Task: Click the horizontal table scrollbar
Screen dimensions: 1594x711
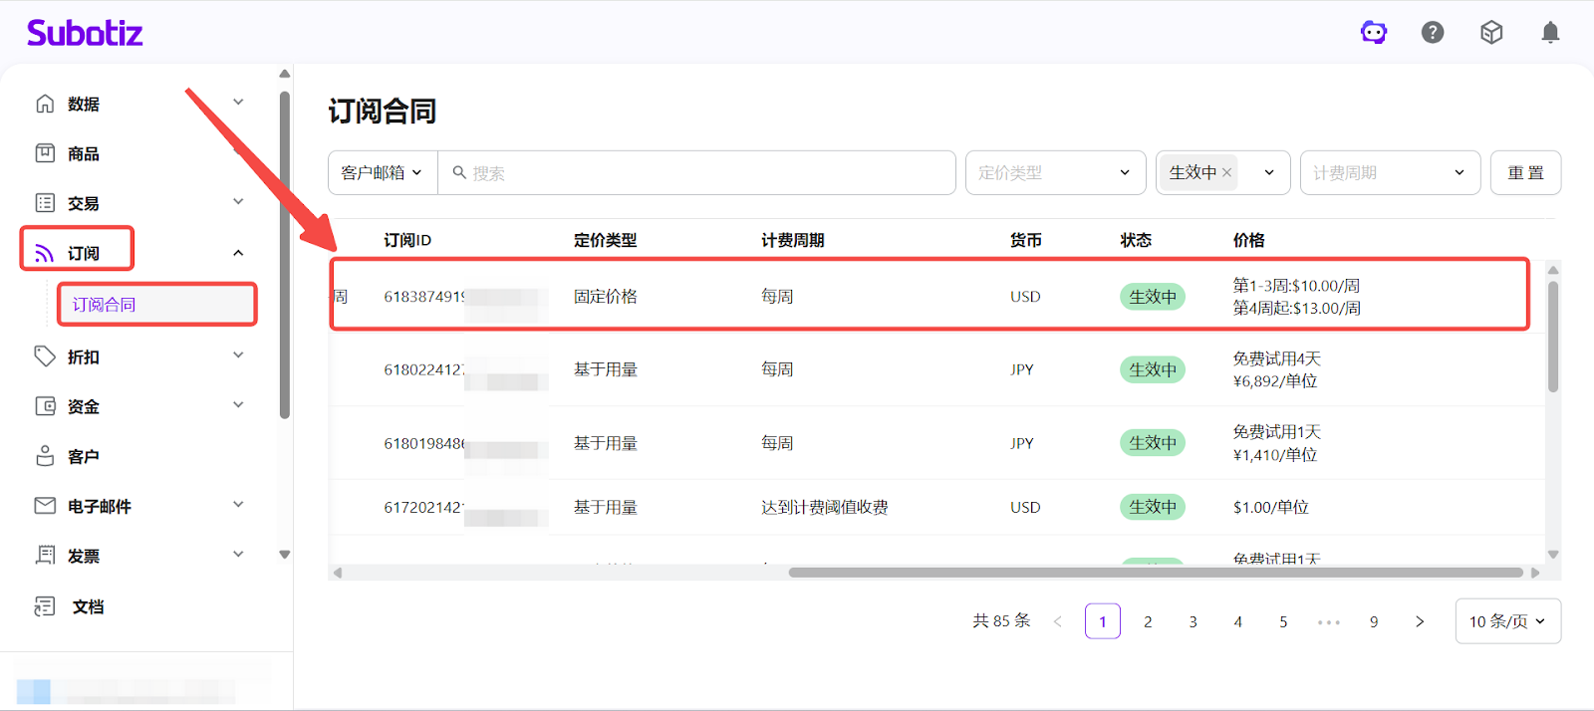Action: click(x=1156, y=573)
